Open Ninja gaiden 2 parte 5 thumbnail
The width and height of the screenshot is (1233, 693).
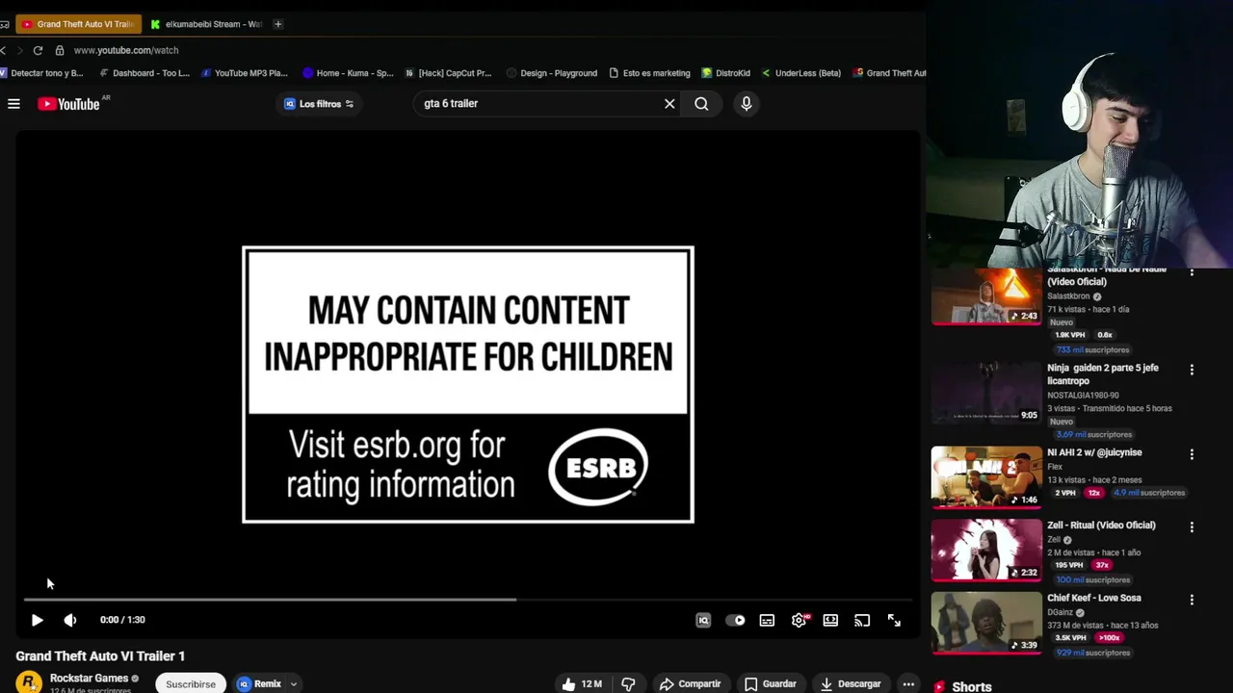[986, 393]
